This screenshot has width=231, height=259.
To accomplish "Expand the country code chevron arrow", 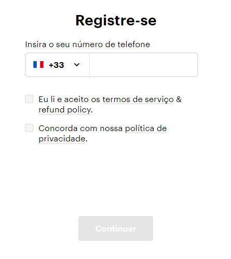I will pos(77,65).
